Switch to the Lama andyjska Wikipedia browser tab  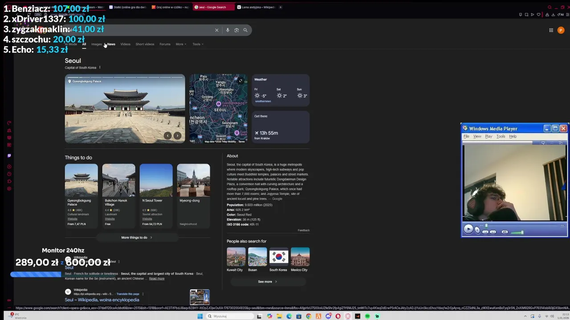pos(256,7)
